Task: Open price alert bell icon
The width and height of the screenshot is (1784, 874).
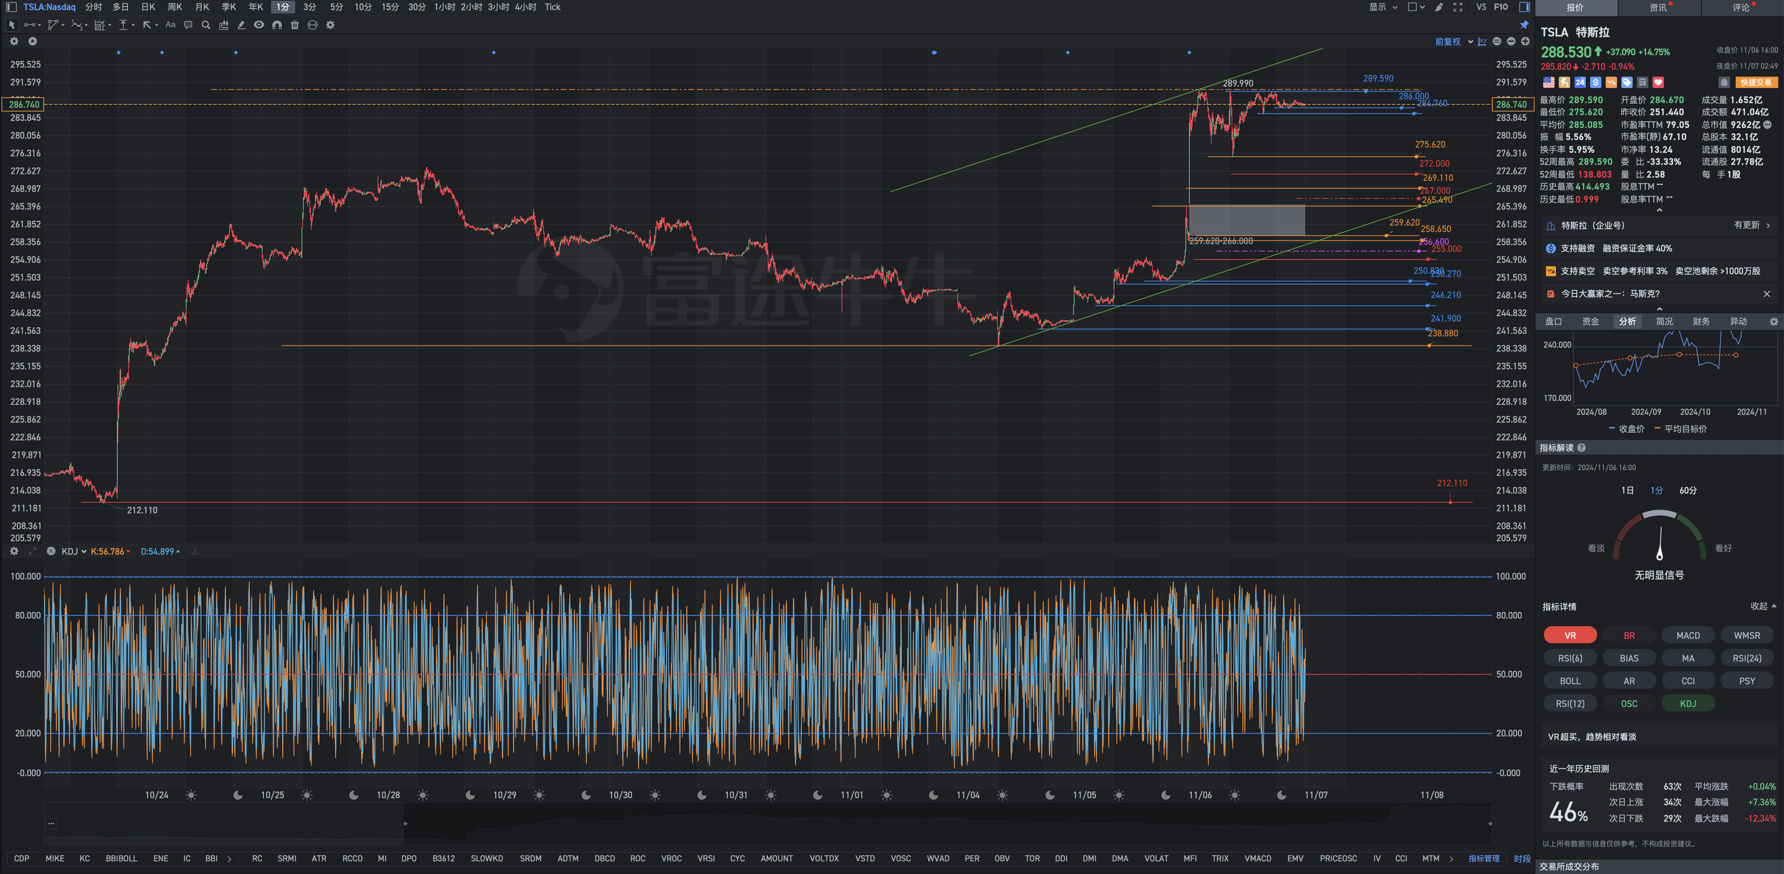Action: click(1724, 82)
